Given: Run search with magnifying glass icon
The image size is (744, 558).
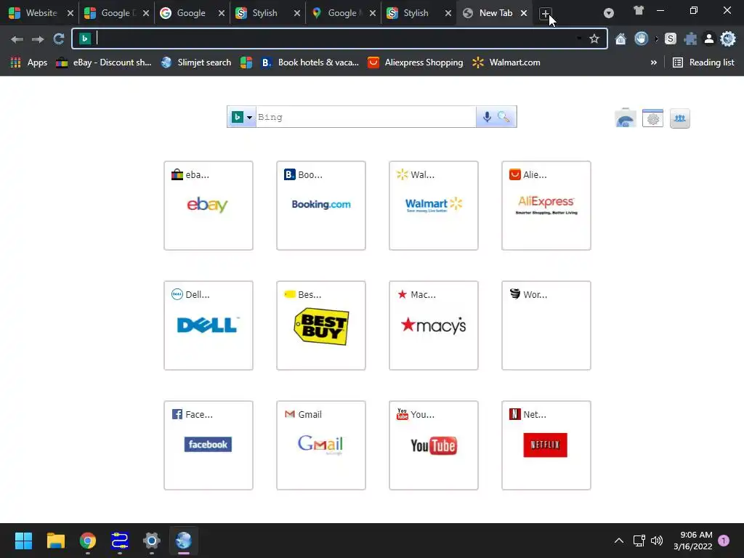Looking at the screenshot, I should (x=504, y=117).
